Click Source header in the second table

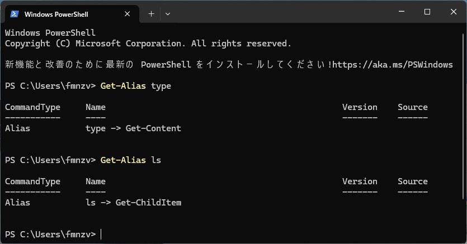(x=412, y=181)
